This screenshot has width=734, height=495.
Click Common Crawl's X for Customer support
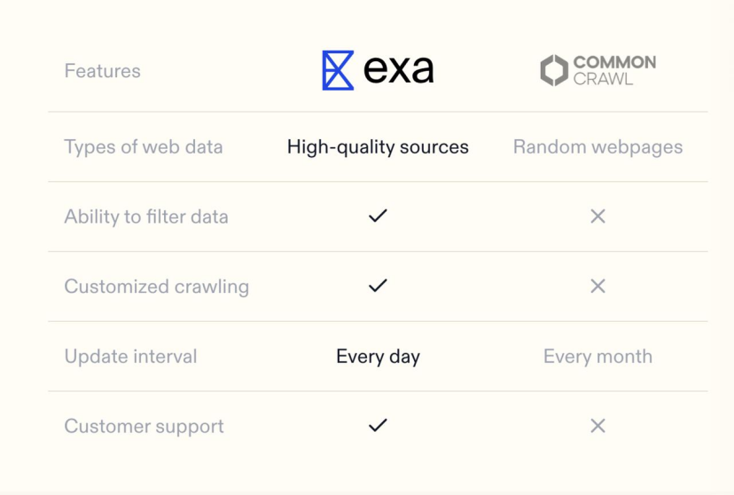(x=597, y=426)
